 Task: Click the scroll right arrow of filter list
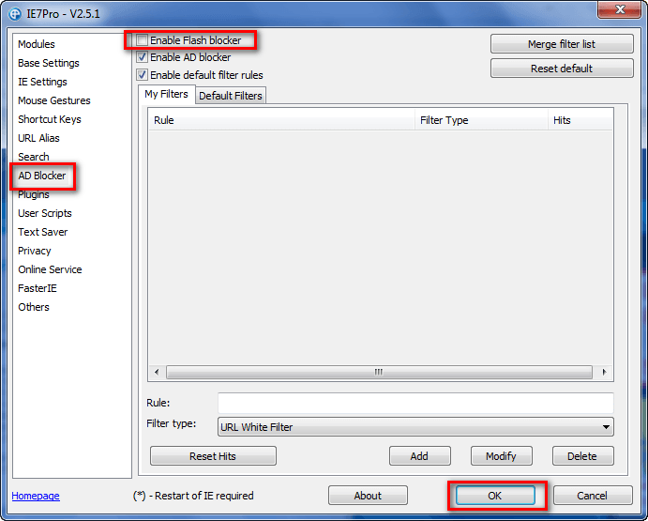pyautogui.click(x=604, y=372)
